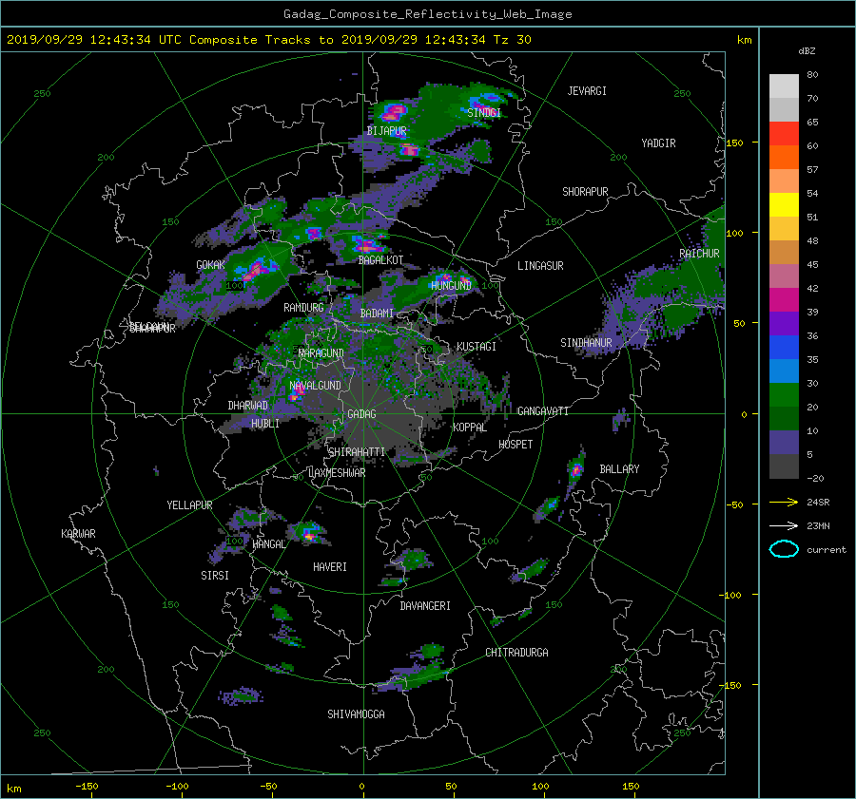Image resolution: width=856 pixels, height=799 pixels.
Task: Click the magenta 39 dBZ color swatch
Action: click(x=784, y=299)
